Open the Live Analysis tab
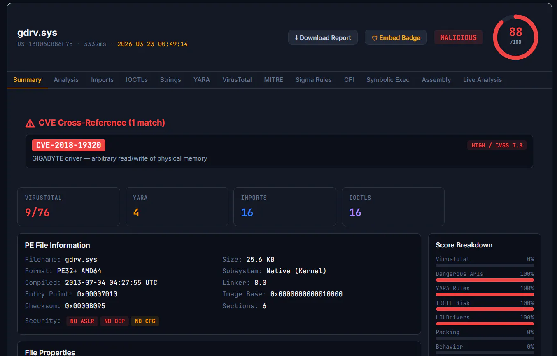 [482, 80]
